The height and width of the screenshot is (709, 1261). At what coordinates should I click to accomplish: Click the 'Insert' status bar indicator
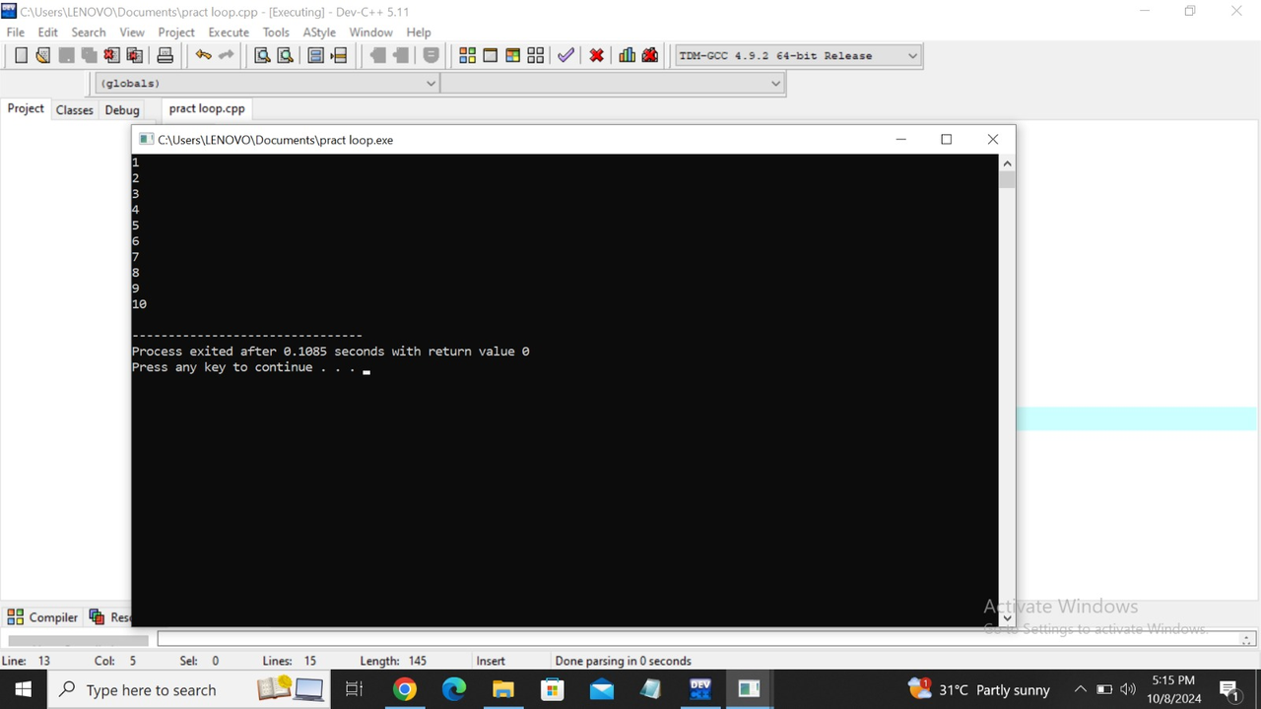pos(491,661)
